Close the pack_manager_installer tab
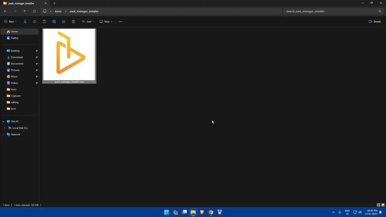The height and width of the screenshot is (217, 386). 45,4
